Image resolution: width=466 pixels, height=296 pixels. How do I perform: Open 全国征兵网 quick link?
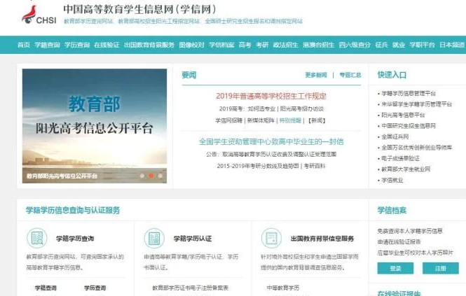pos(395,136)
